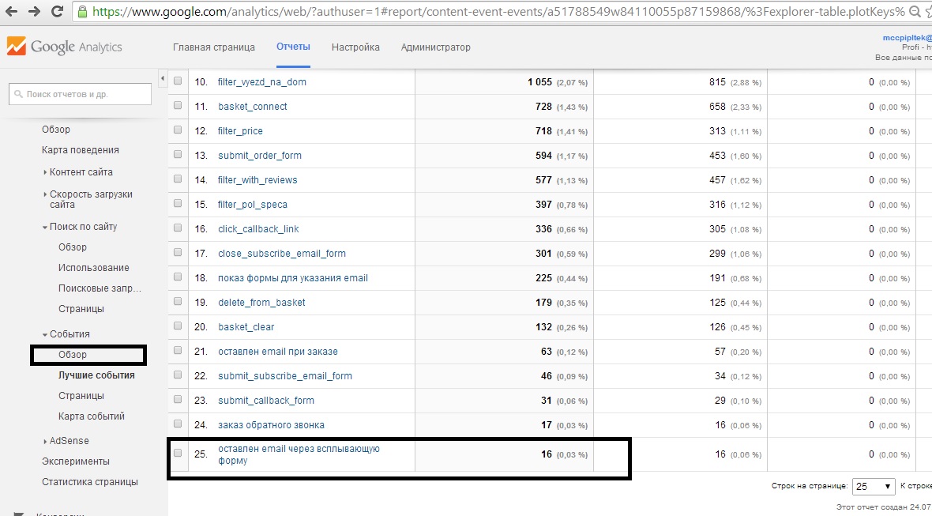Tick the checkbox for submit_callback_form
932x516 pixels.
tap(178, 400)
